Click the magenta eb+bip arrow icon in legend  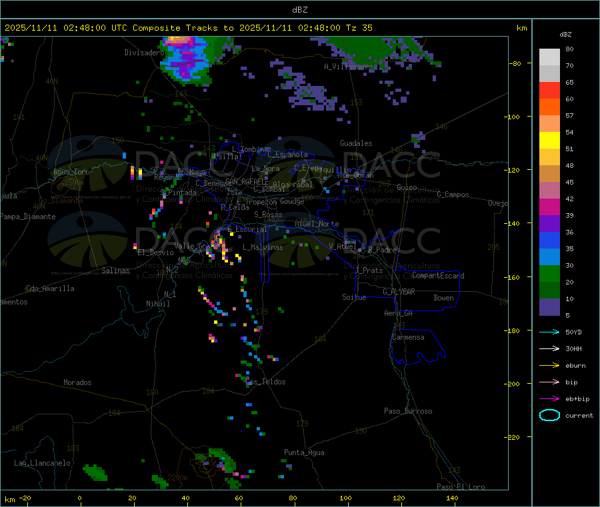point(549,399)
